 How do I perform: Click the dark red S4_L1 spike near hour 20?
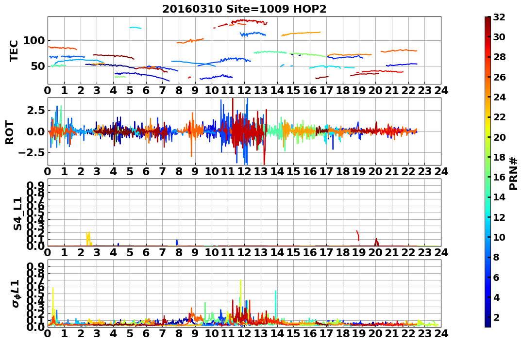376,242
